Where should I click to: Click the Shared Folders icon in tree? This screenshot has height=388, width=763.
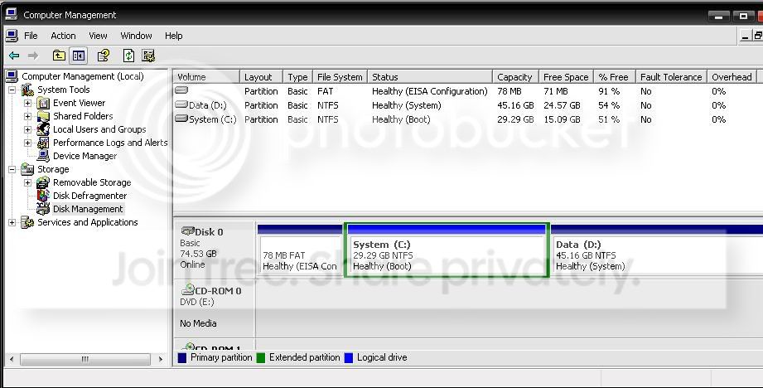(x=43, y=116)
